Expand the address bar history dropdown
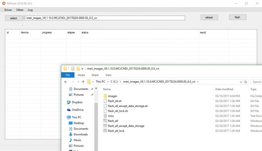The height and width of the screenshot is (151, 262). (241, 82)
